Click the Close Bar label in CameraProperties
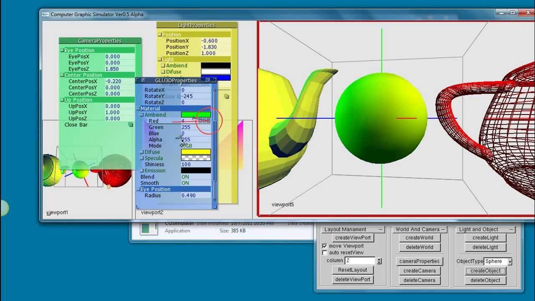The height and width of the screenshot is (301, 535). tap(76, 125)
